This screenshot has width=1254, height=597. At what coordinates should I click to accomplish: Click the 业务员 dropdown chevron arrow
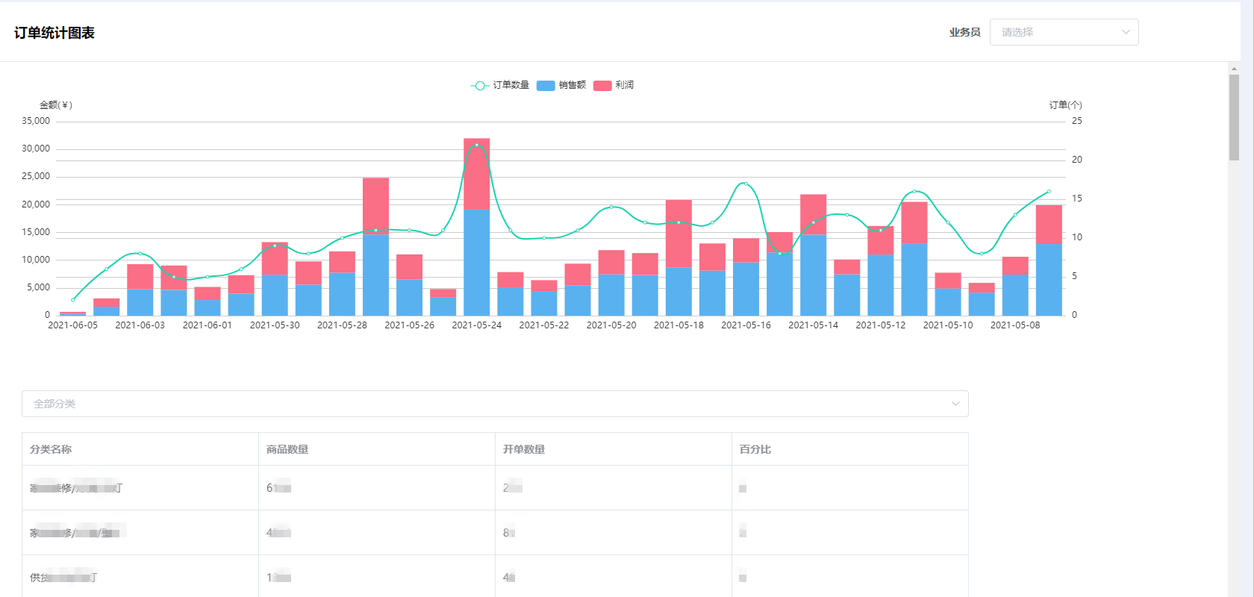(1125, 32)
